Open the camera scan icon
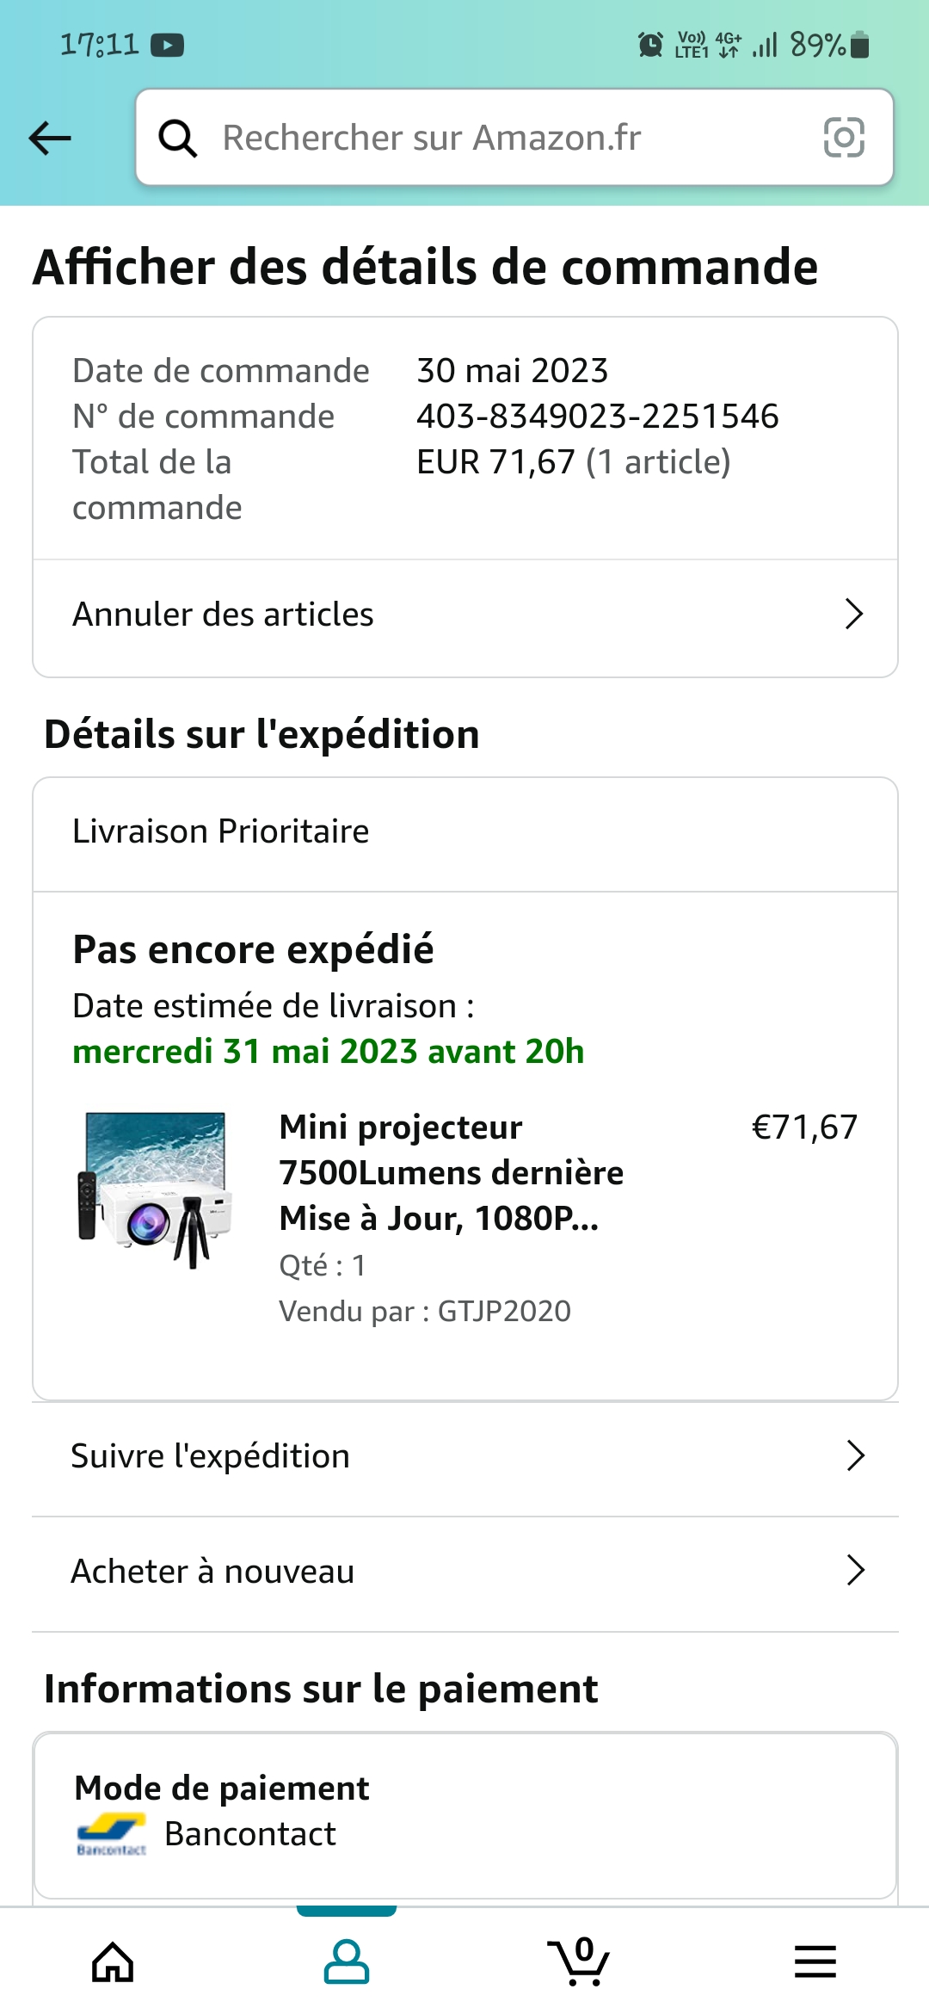The height and width of the screenshot is (2014, 929). tap(843, 138)
